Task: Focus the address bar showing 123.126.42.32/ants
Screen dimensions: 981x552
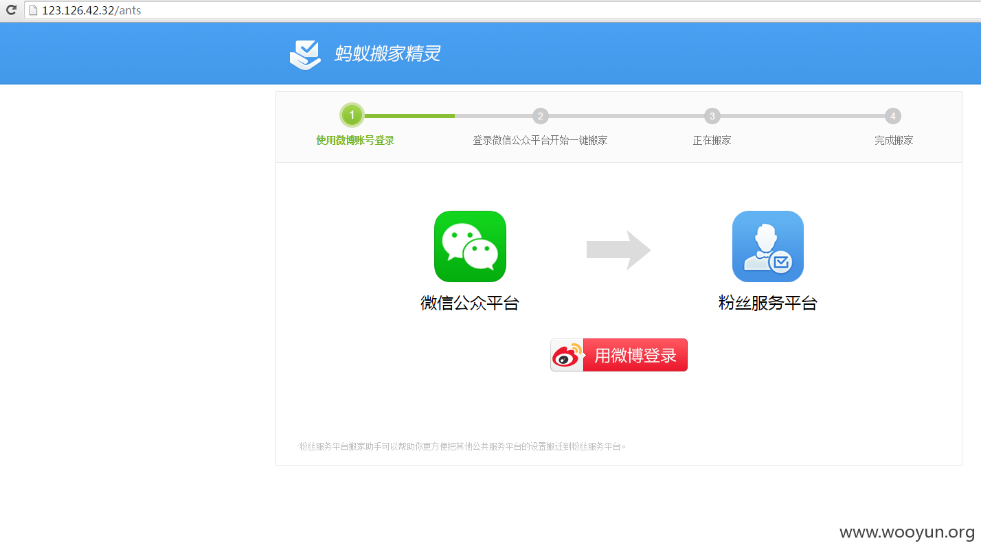Action: [x=501, y=10]
